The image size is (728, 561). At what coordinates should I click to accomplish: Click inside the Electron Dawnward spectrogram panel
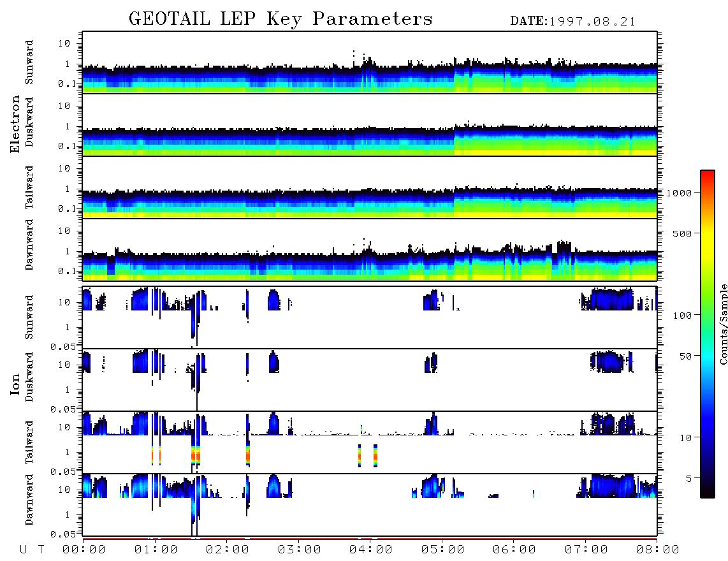pos(370,249)
